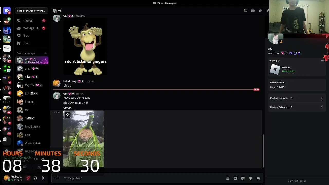Open pinned messages icon
Viewport: 329px width, 185px height.
click(260, 11)
